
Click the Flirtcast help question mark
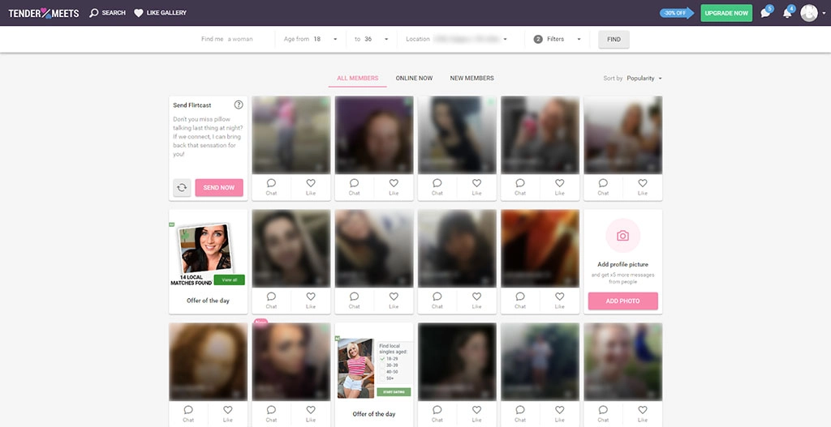[x=239, y=105]
